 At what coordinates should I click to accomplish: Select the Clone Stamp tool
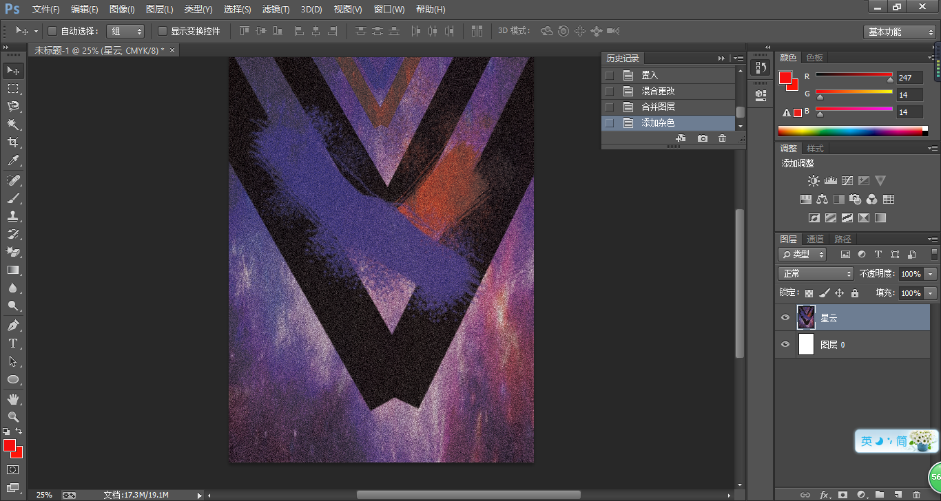pos(13,216)
